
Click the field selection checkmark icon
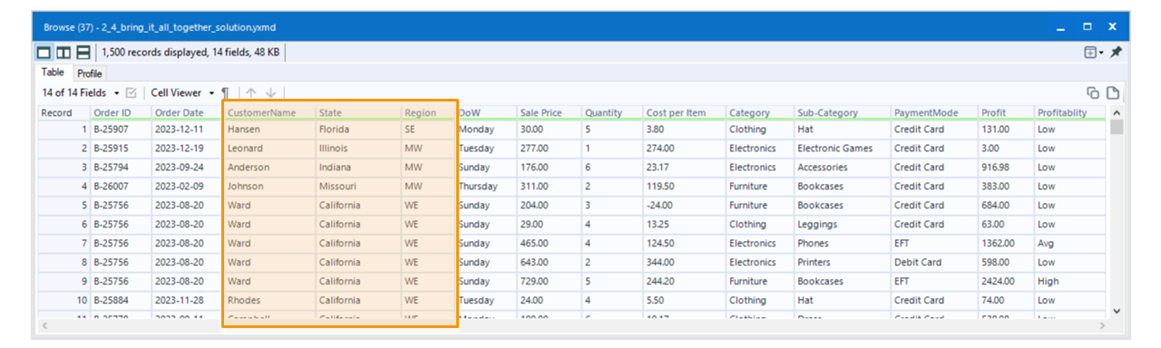coord(132,92)
